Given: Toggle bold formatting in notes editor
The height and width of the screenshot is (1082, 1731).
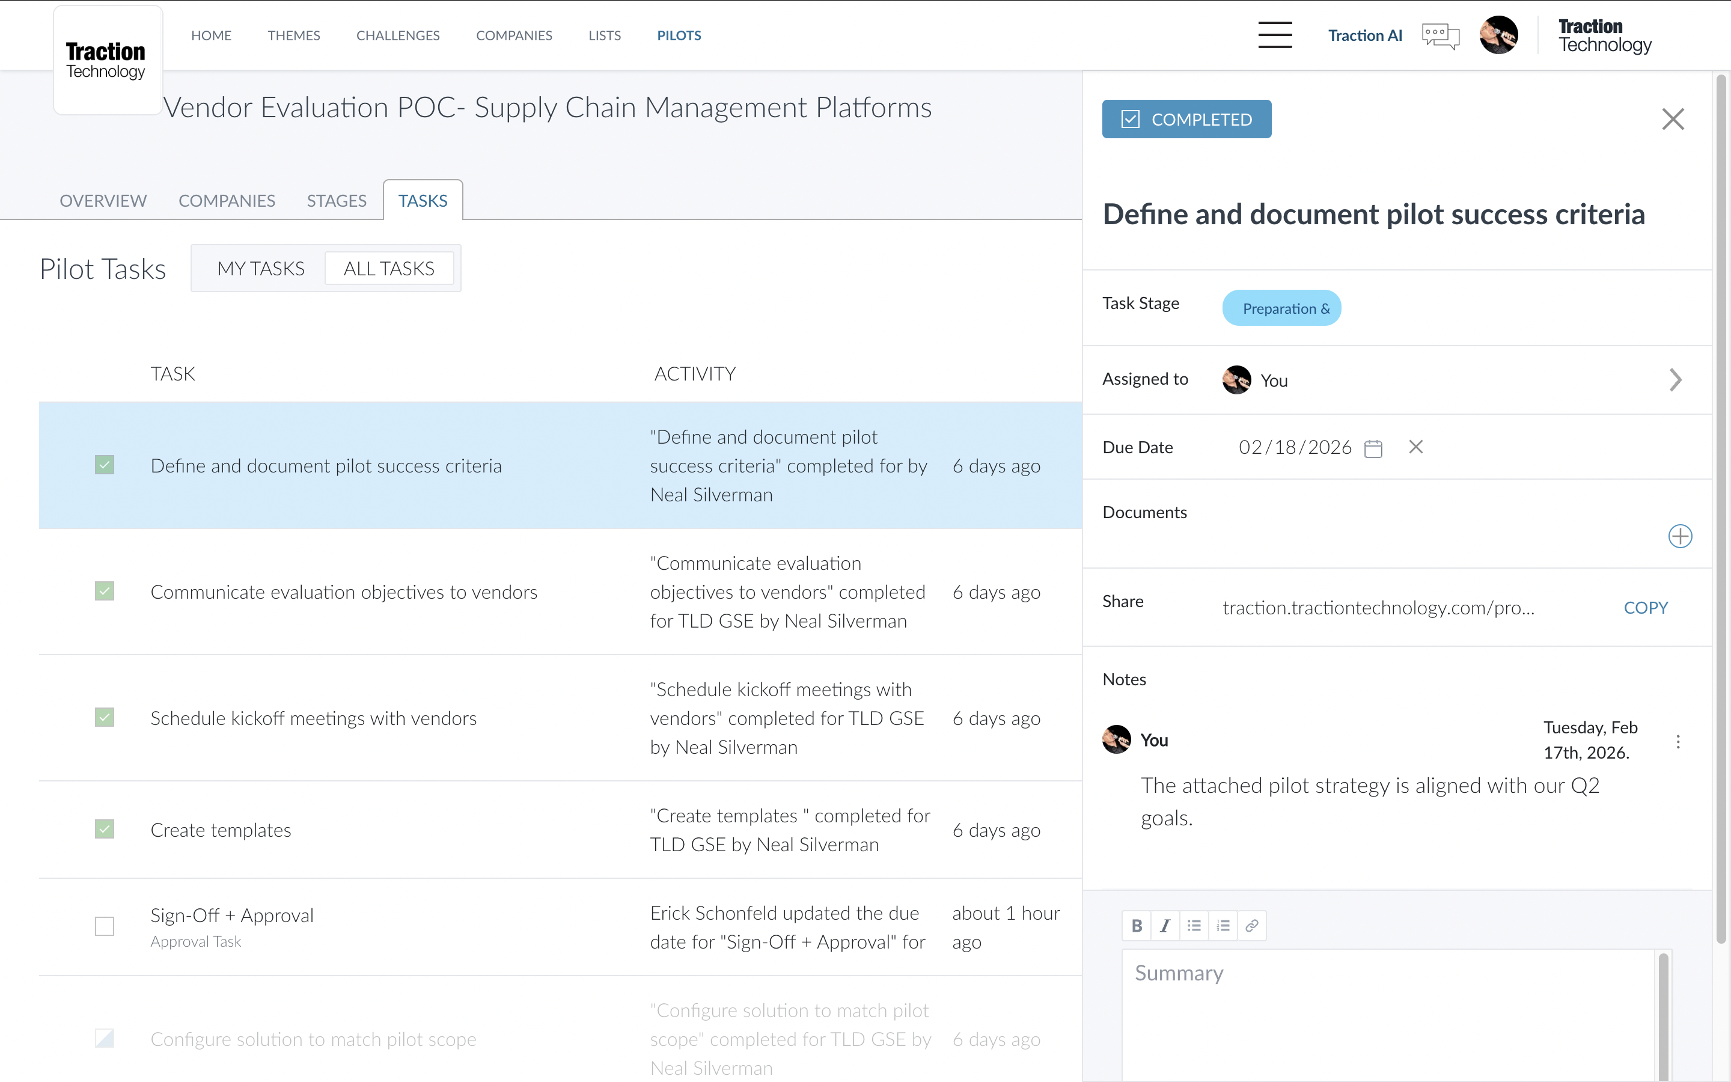Looking at the screenshot, I should [1137, 925].
